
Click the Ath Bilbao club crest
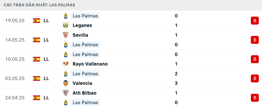pyautogui.click(x=65, y=93)
